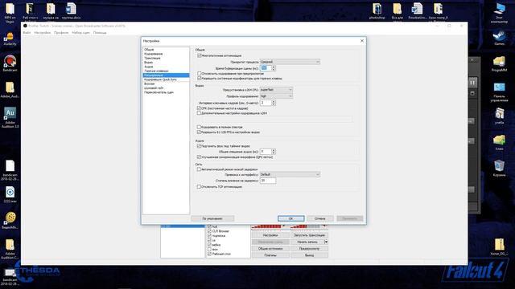Open the Профиль кодирования dropdown set to high
The height and width of the screenshot is (289, 515).
point(276,96)
